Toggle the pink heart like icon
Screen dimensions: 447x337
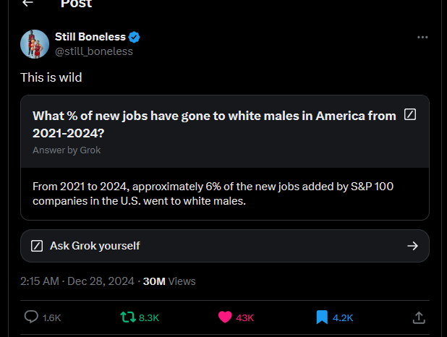coord(224,317)
